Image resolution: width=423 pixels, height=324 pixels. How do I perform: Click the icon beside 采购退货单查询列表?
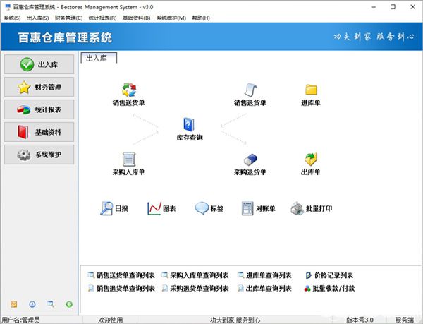click(x=164, y=289)
